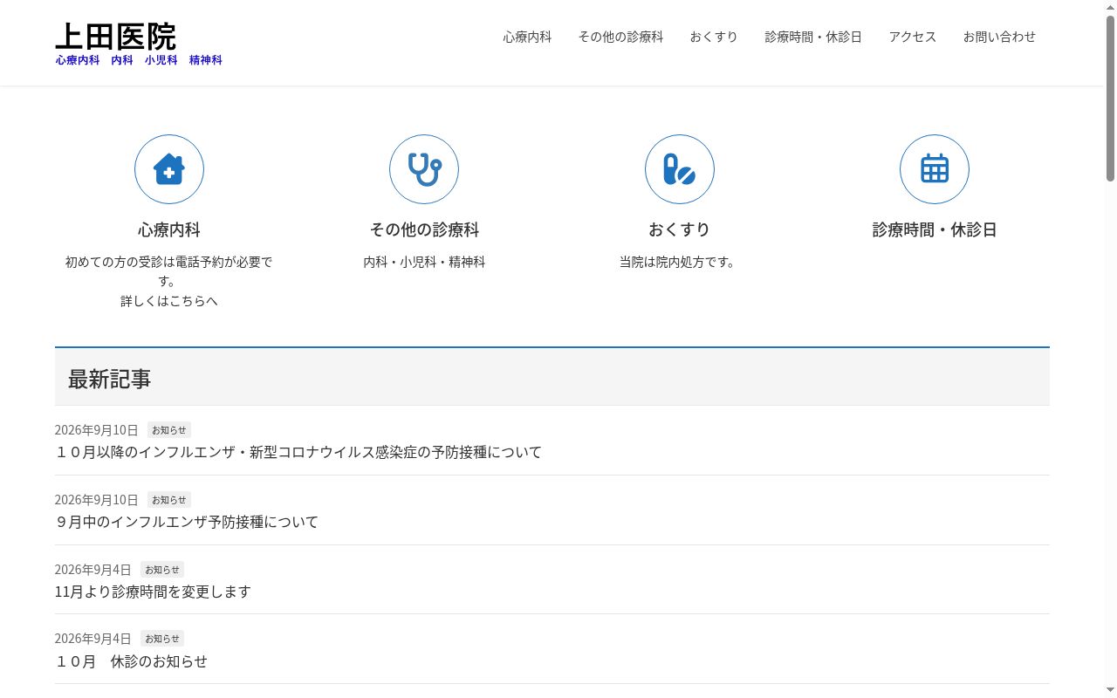Viewport: 1117px width, 698px height.
Task: Open the article 11月より診療時間を変更します
Action: tap(153, 592)
